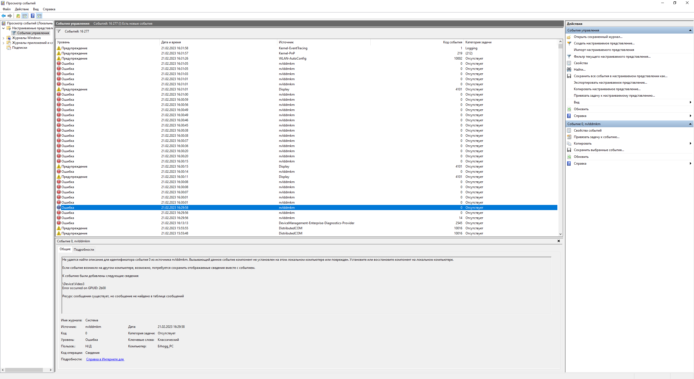
Task: Click the blue Help toolbar icon
Action: click(x=33, y=16)
